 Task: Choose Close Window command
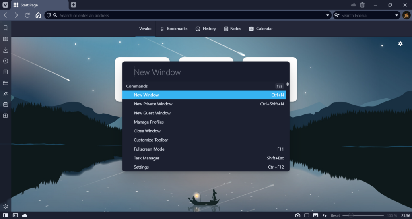[x=204, y=131]
